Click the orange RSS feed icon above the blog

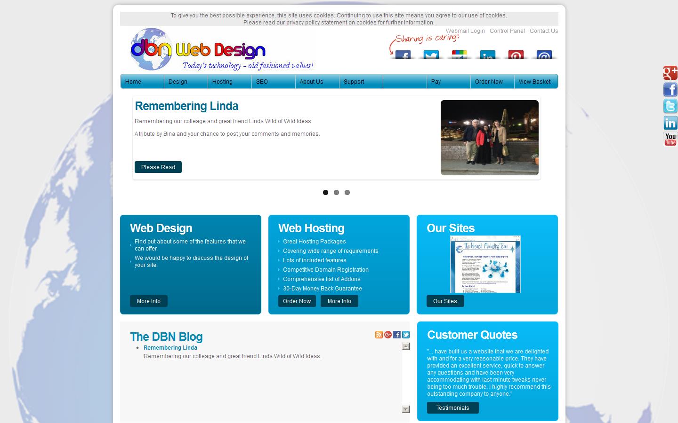click(x=379, y=335)
